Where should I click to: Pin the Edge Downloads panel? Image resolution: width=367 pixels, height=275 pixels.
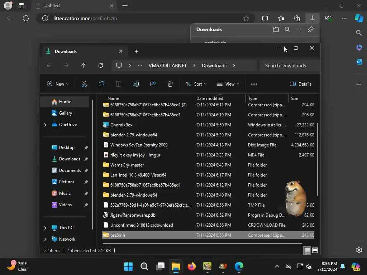click(x=310, y=29)
